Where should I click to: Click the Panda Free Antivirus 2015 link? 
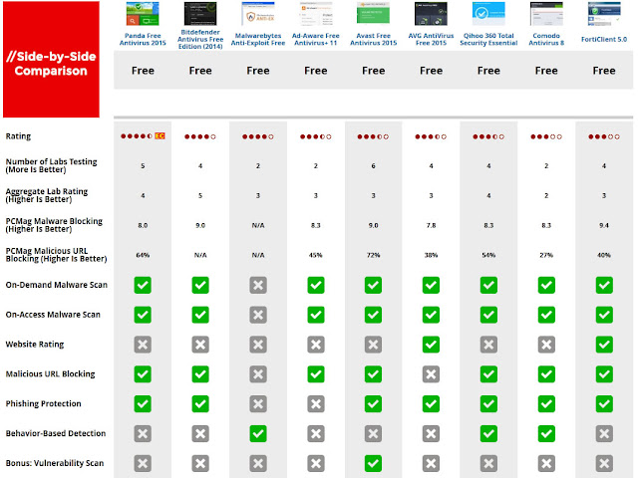[x=143, y=39]
